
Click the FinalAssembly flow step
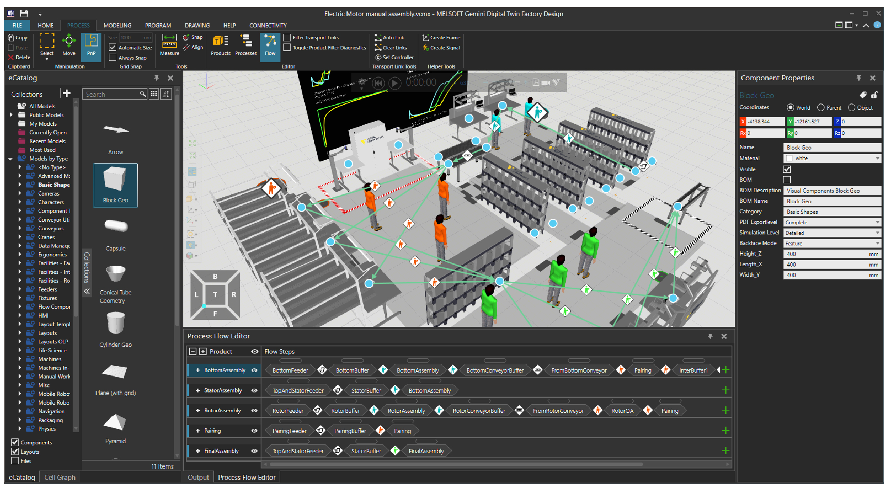pyautogui.click(x=426, y=451)
